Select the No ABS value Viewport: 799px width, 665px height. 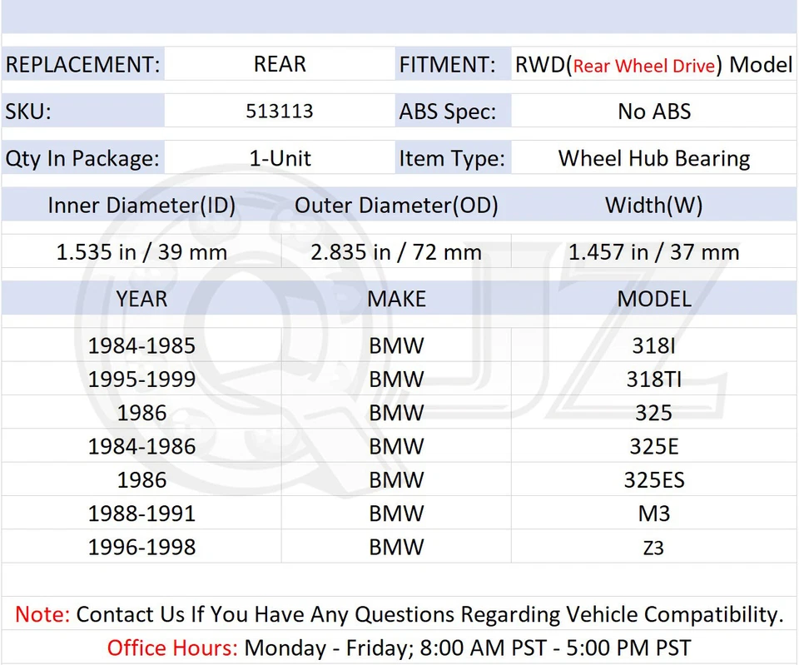point(654,111)
